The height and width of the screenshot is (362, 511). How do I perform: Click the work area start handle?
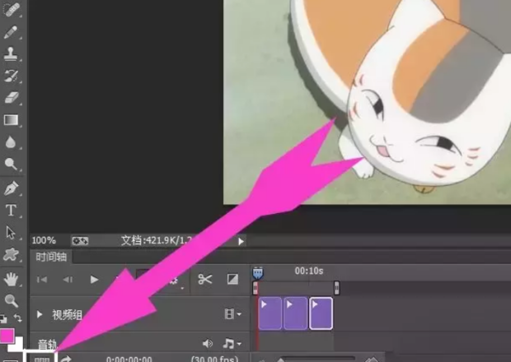click(x=255, y=288)
